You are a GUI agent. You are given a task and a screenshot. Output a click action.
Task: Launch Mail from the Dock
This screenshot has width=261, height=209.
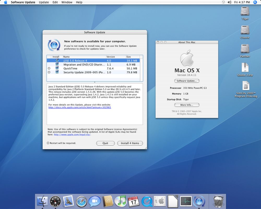click(68, 201)
